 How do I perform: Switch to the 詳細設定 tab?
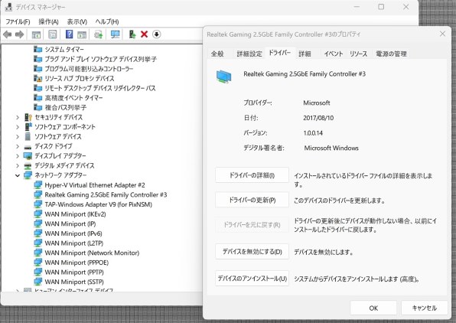[x=249, y=54]
